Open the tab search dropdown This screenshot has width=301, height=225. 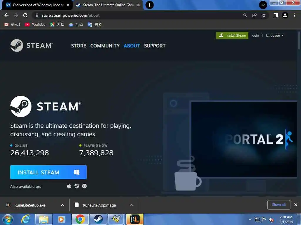pyautogui.click(x=263, y=5)
